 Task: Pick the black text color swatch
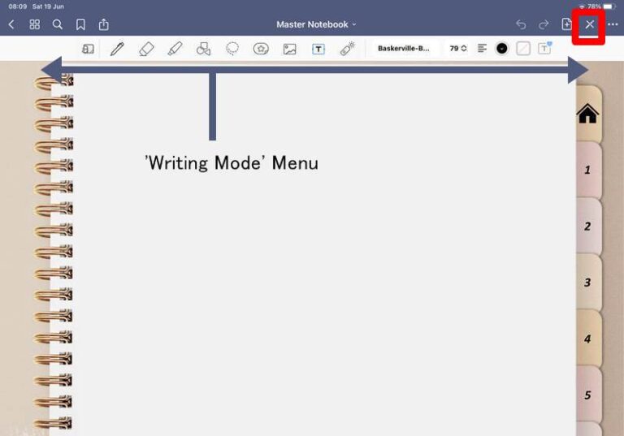pyautogui.click(x=502, y=49)
